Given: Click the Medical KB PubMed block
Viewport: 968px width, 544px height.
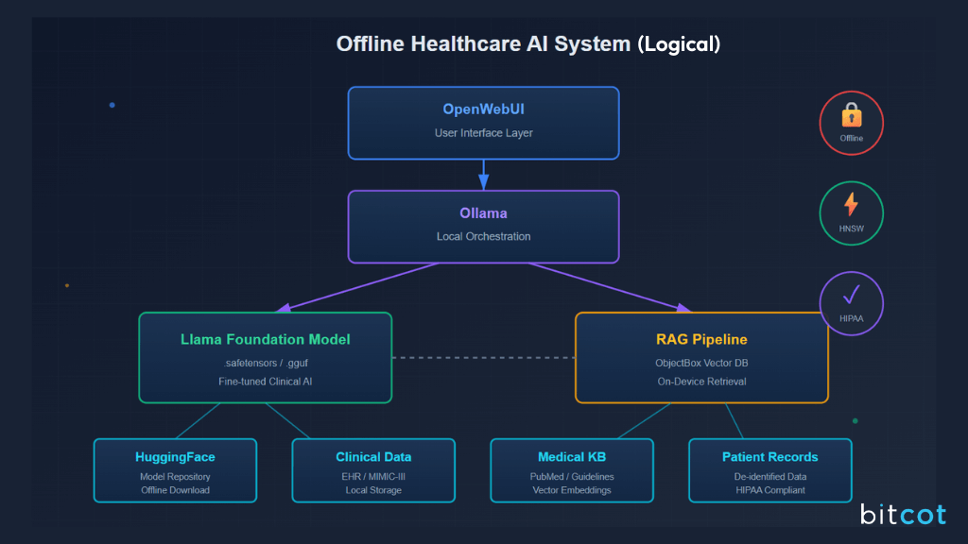Looking at the screenshot, I should (571, 469).
